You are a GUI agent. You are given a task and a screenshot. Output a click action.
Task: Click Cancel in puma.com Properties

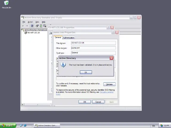tap(98, 102)
